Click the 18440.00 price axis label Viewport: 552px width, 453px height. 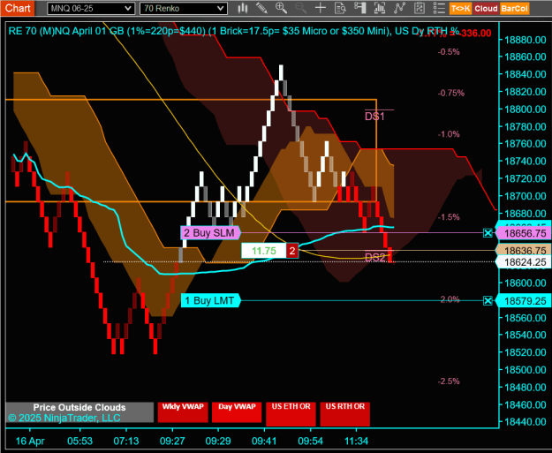(526, 422)
